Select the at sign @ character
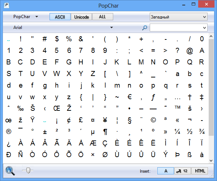Image resolution: width=217 pixels, height=181 pixels. coord(190,51)
